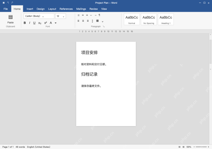The image size is (212, 149).
Task: Switch to the Design tab
Action: click(41, 9)
